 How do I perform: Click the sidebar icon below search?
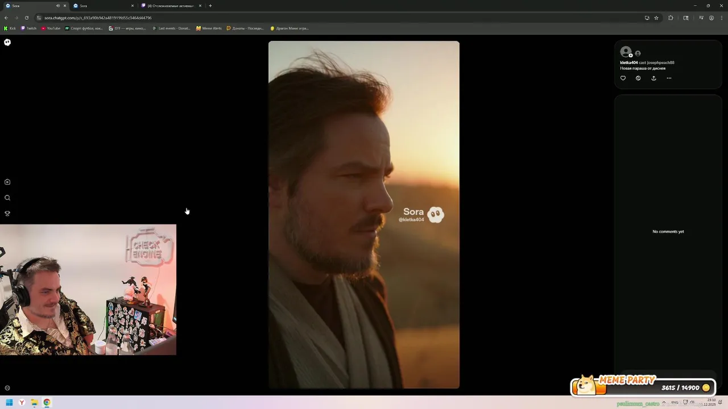tap(7, 214)
